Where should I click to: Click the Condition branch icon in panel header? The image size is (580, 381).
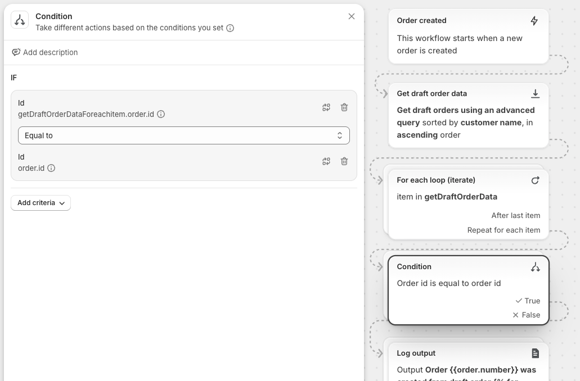[20, 20]
